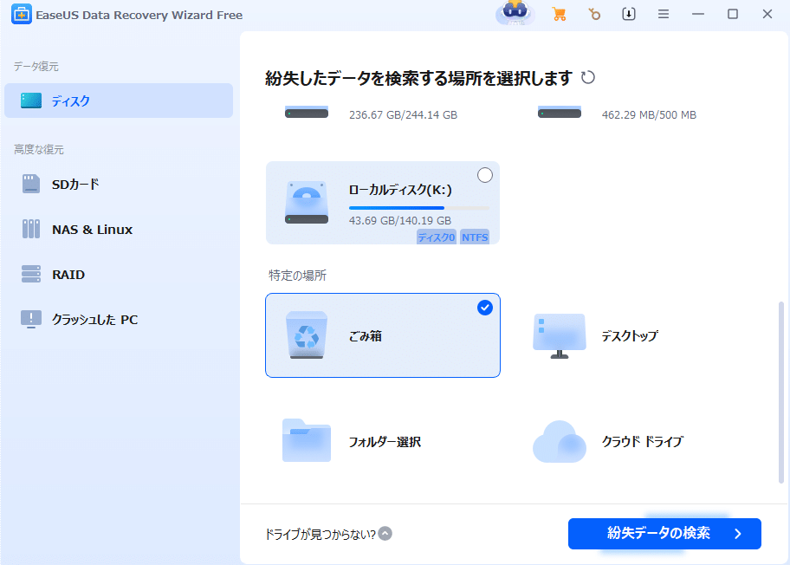
Task: Open the RAID recovery section
Action: (x=119, y=275)
